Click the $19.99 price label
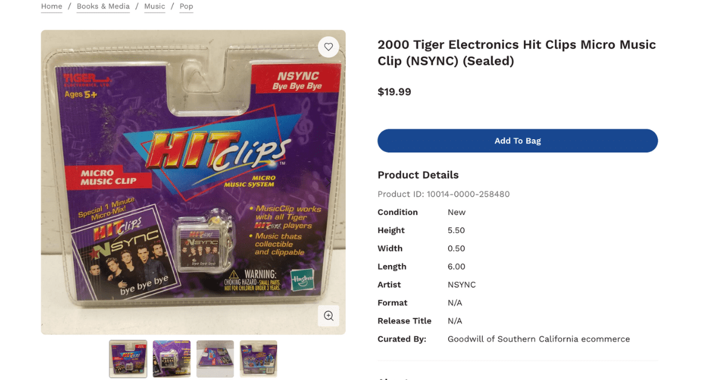Image resolution: width=726 pixels, height=380 pixels. (x=394, y=92)
